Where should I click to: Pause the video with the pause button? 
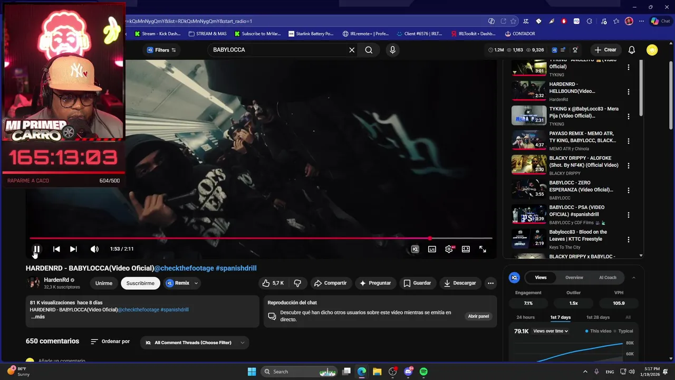pyautogui.click(x=37, y=249)
